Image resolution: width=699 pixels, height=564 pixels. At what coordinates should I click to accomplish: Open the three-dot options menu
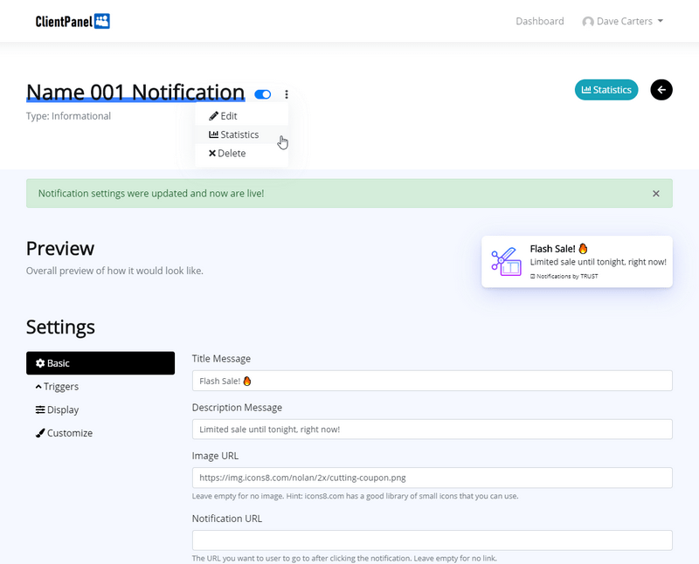click(287, 94)
